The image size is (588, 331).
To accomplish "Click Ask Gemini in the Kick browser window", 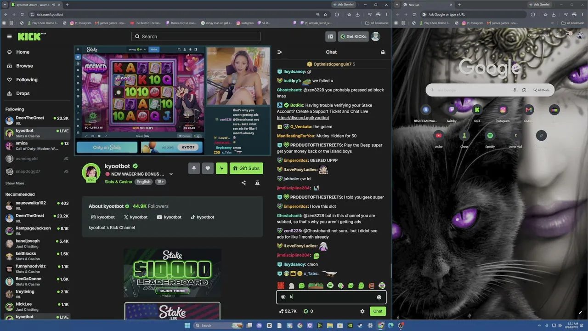I will (x=345, y=5).
